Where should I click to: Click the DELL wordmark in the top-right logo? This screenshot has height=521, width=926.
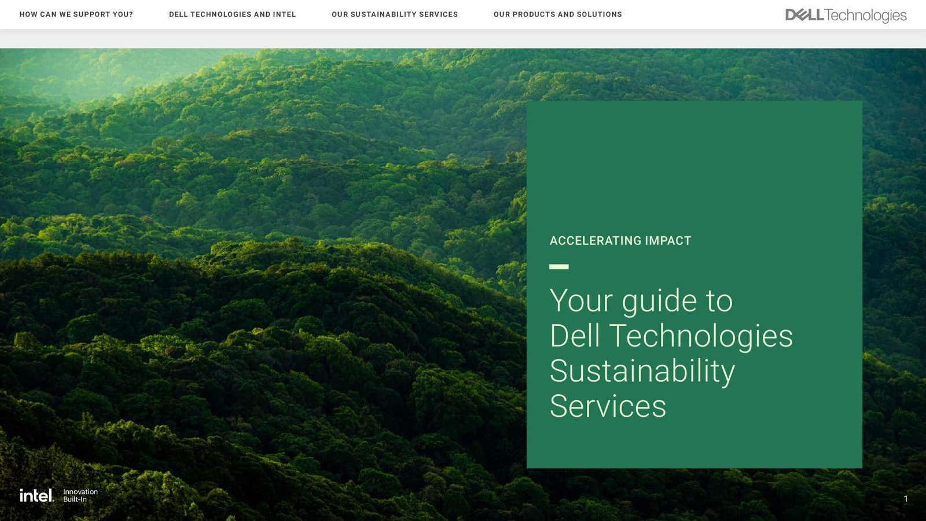coord(804,15)
